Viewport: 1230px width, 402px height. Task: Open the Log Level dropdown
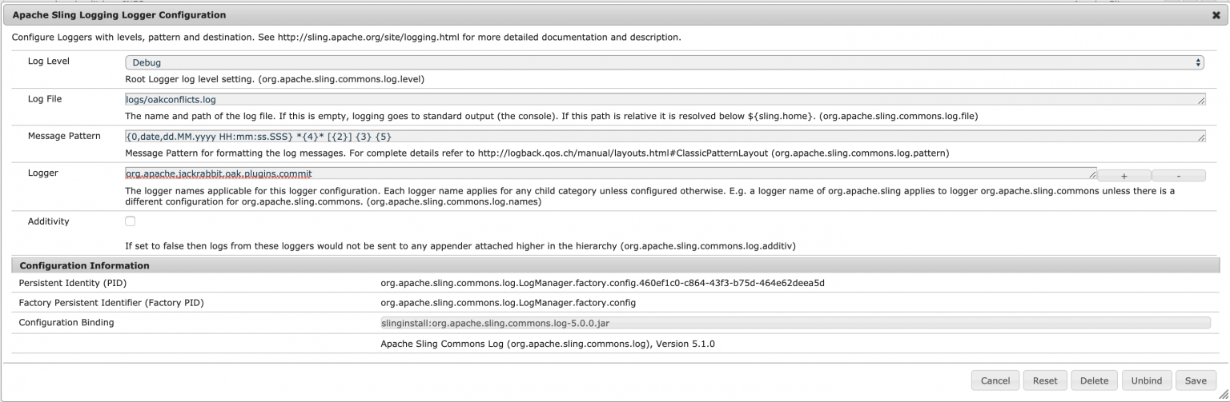tap(664, 62)
